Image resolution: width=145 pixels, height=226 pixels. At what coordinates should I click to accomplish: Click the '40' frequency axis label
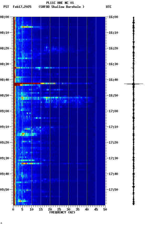(x=87, y=210)
